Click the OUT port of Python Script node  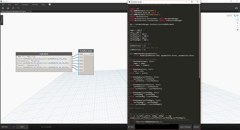pyautogui.click(x=91, y=54)
